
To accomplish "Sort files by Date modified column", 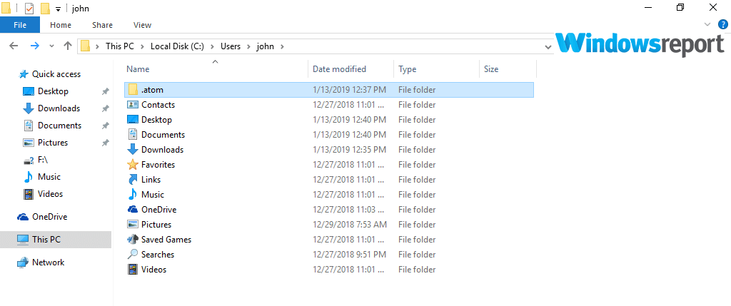I will coord(340,69).
